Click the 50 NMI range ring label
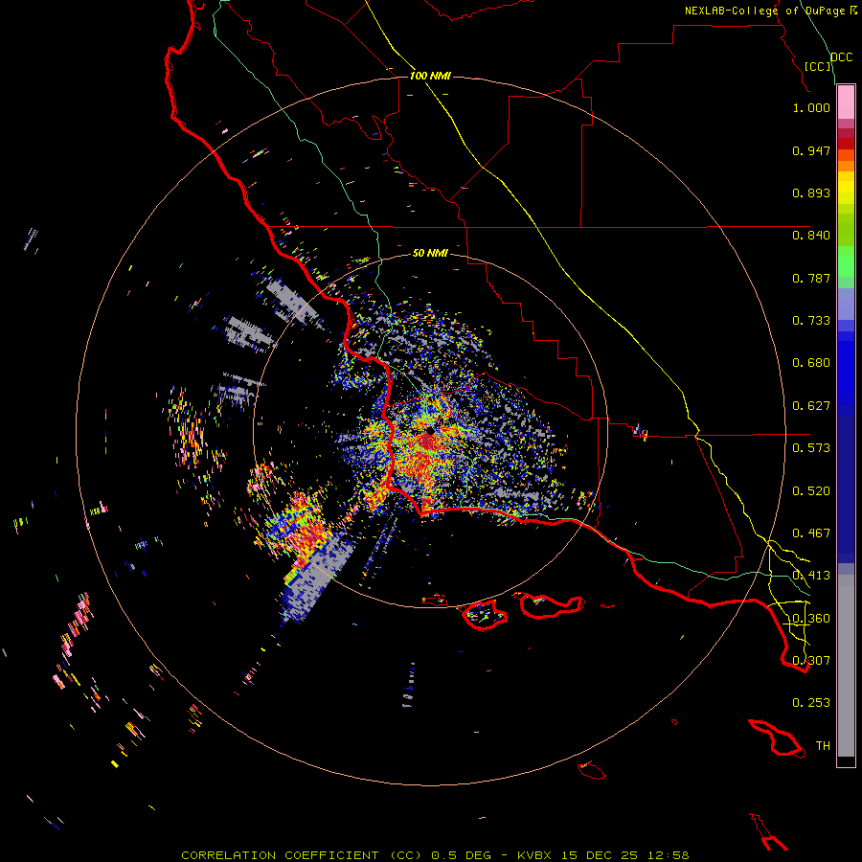Screen dimensions: 862x862 click(430, 253)
